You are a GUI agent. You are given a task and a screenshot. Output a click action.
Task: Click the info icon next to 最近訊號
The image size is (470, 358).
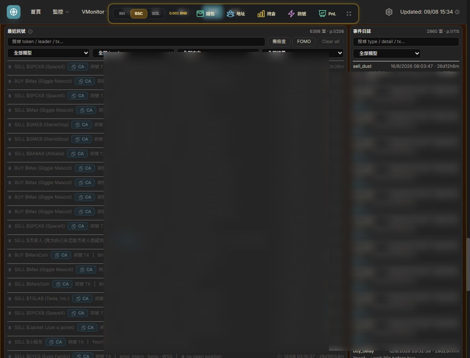pos(30,31)
